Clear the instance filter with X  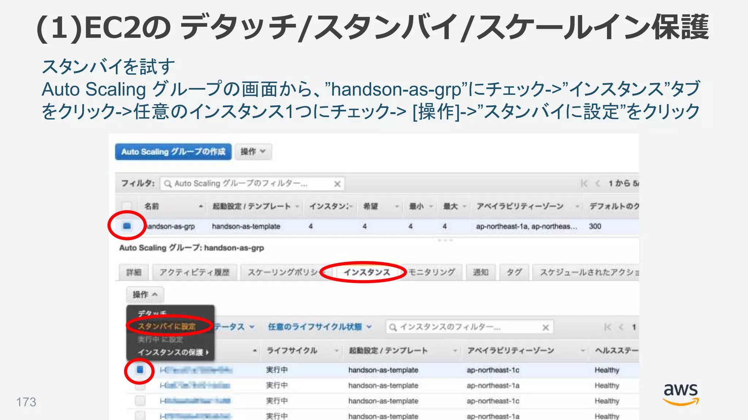546,327
